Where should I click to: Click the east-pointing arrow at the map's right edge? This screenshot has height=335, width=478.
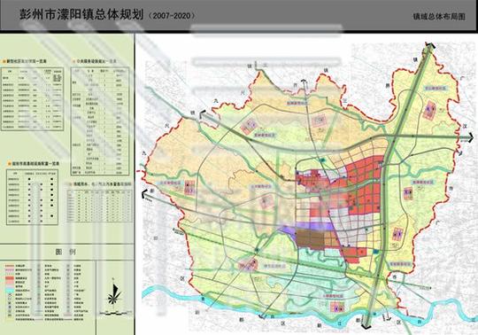[469, 136]
